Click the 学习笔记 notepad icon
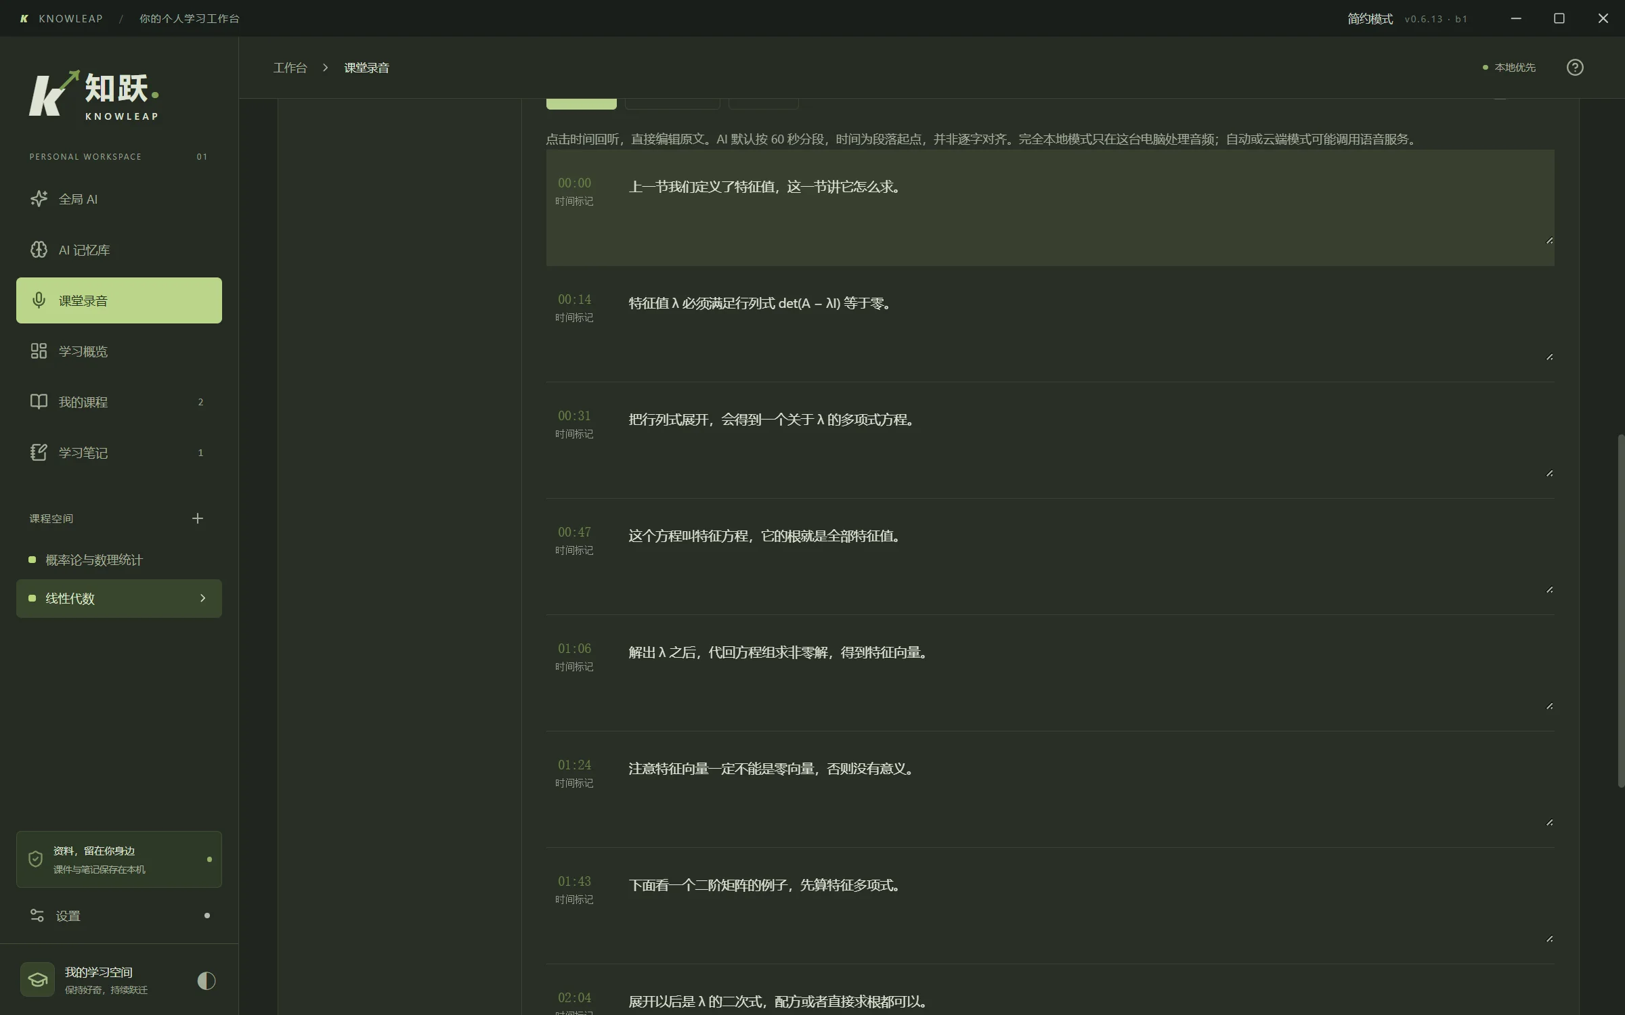 tap(39, 452)
